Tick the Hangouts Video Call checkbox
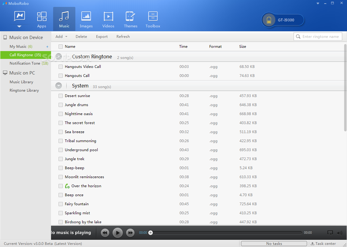347x247 pixels. pos(60,67)
